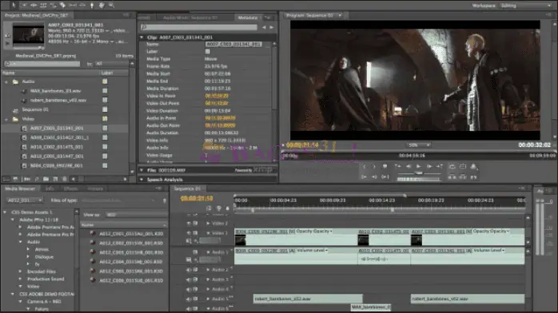558x313 pixels.
Task: Expand Dialogue folder in Media Browser
Action: pyautogui.click(x=28, y=256)
